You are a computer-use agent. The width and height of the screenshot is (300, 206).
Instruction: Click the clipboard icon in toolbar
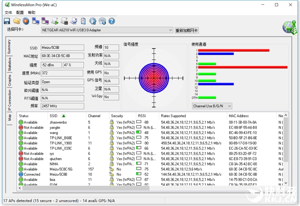coord(83,21)
